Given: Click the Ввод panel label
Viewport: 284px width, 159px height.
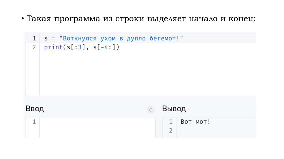Looking at the screenshot, I should [35, 108].
